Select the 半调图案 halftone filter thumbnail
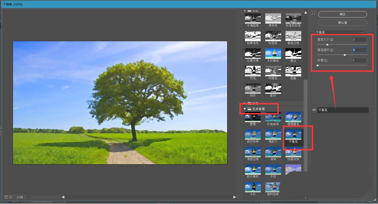Screen dimensions: 378x204 [x=253, y=18]
